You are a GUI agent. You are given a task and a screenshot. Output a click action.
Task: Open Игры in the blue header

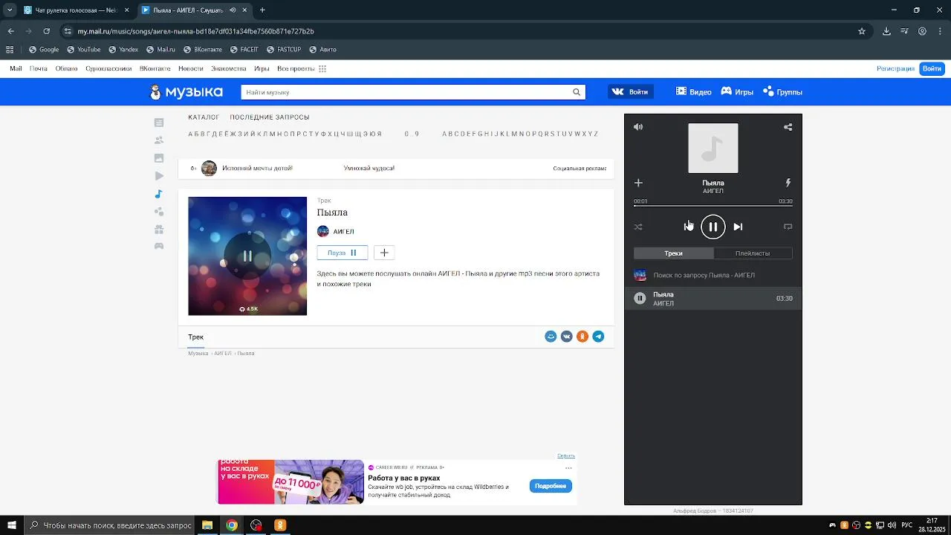[x=737, y=92]
